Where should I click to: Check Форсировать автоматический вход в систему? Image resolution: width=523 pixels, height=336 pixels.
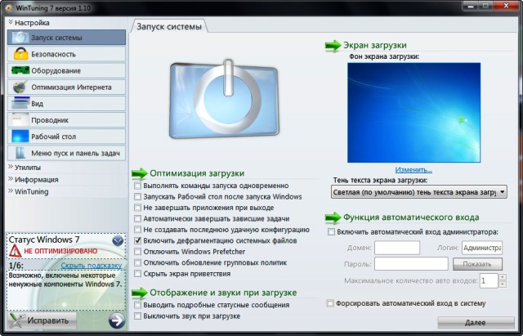point(330,303)
